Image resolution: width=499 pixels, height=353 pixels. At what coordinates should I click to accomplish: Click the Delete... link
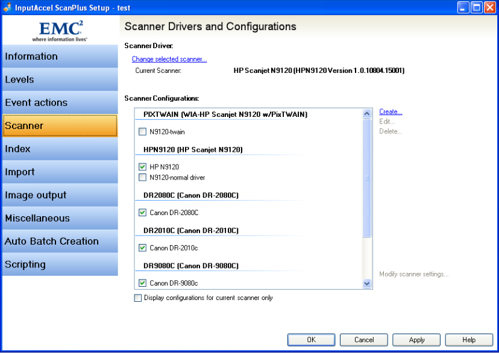(391, 131)
